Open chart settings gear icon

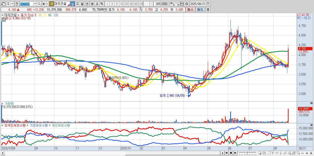click(x=187, y=4)
